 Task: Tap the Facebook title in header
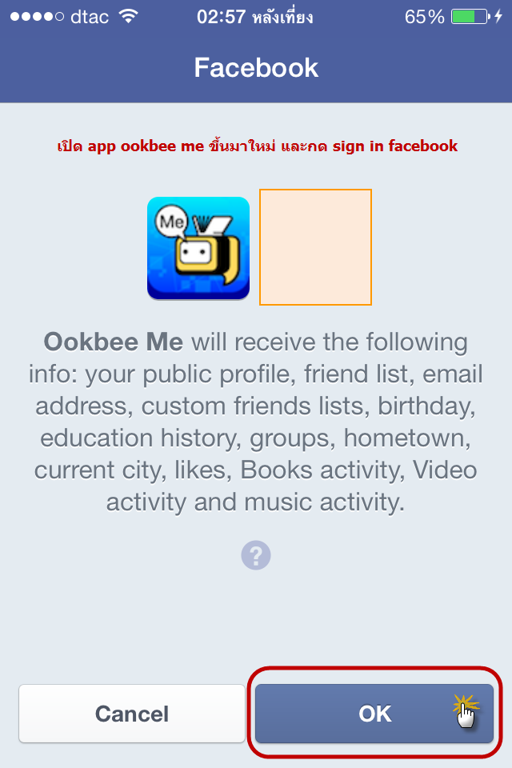point(256,68)
